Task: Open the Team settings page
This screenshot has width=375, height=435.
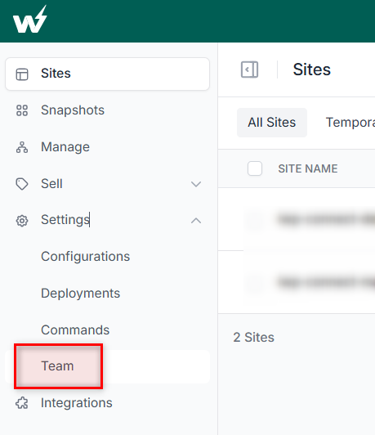Action: pos(57,366)
